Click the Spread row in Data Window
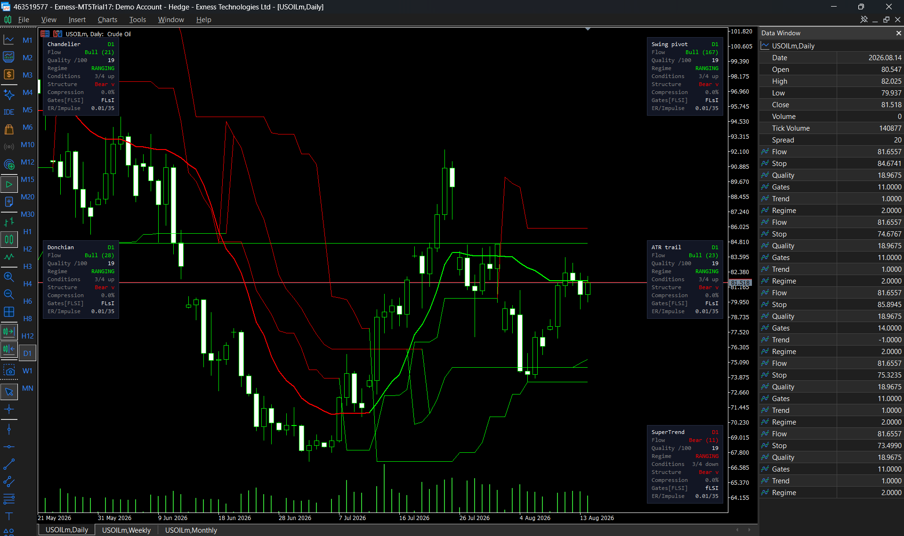The height and width of the screenshot is (536, 904). click(831, 140)
